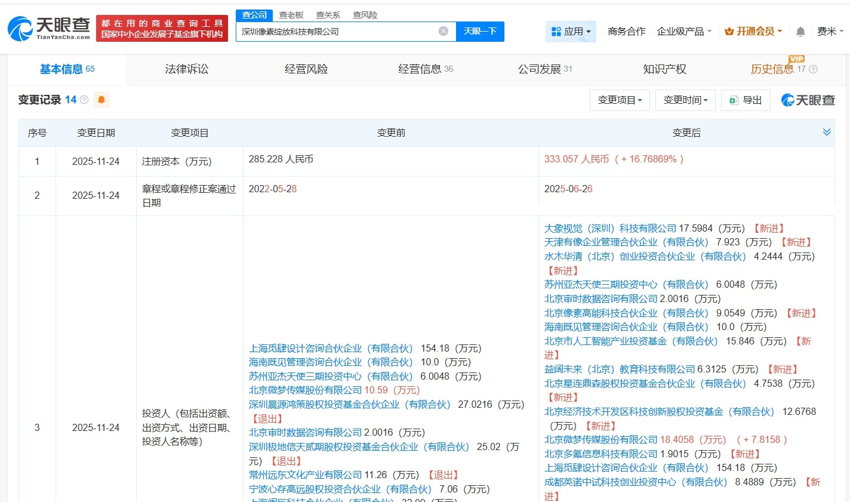Switch to the 查老板 search tab
Screen dimensions: 850x502
pyautogui.click(x=291, y=15)
